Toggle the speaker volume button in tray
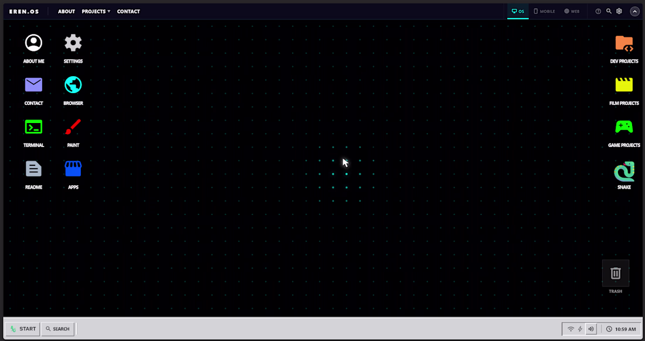 (x=591, y=329)
